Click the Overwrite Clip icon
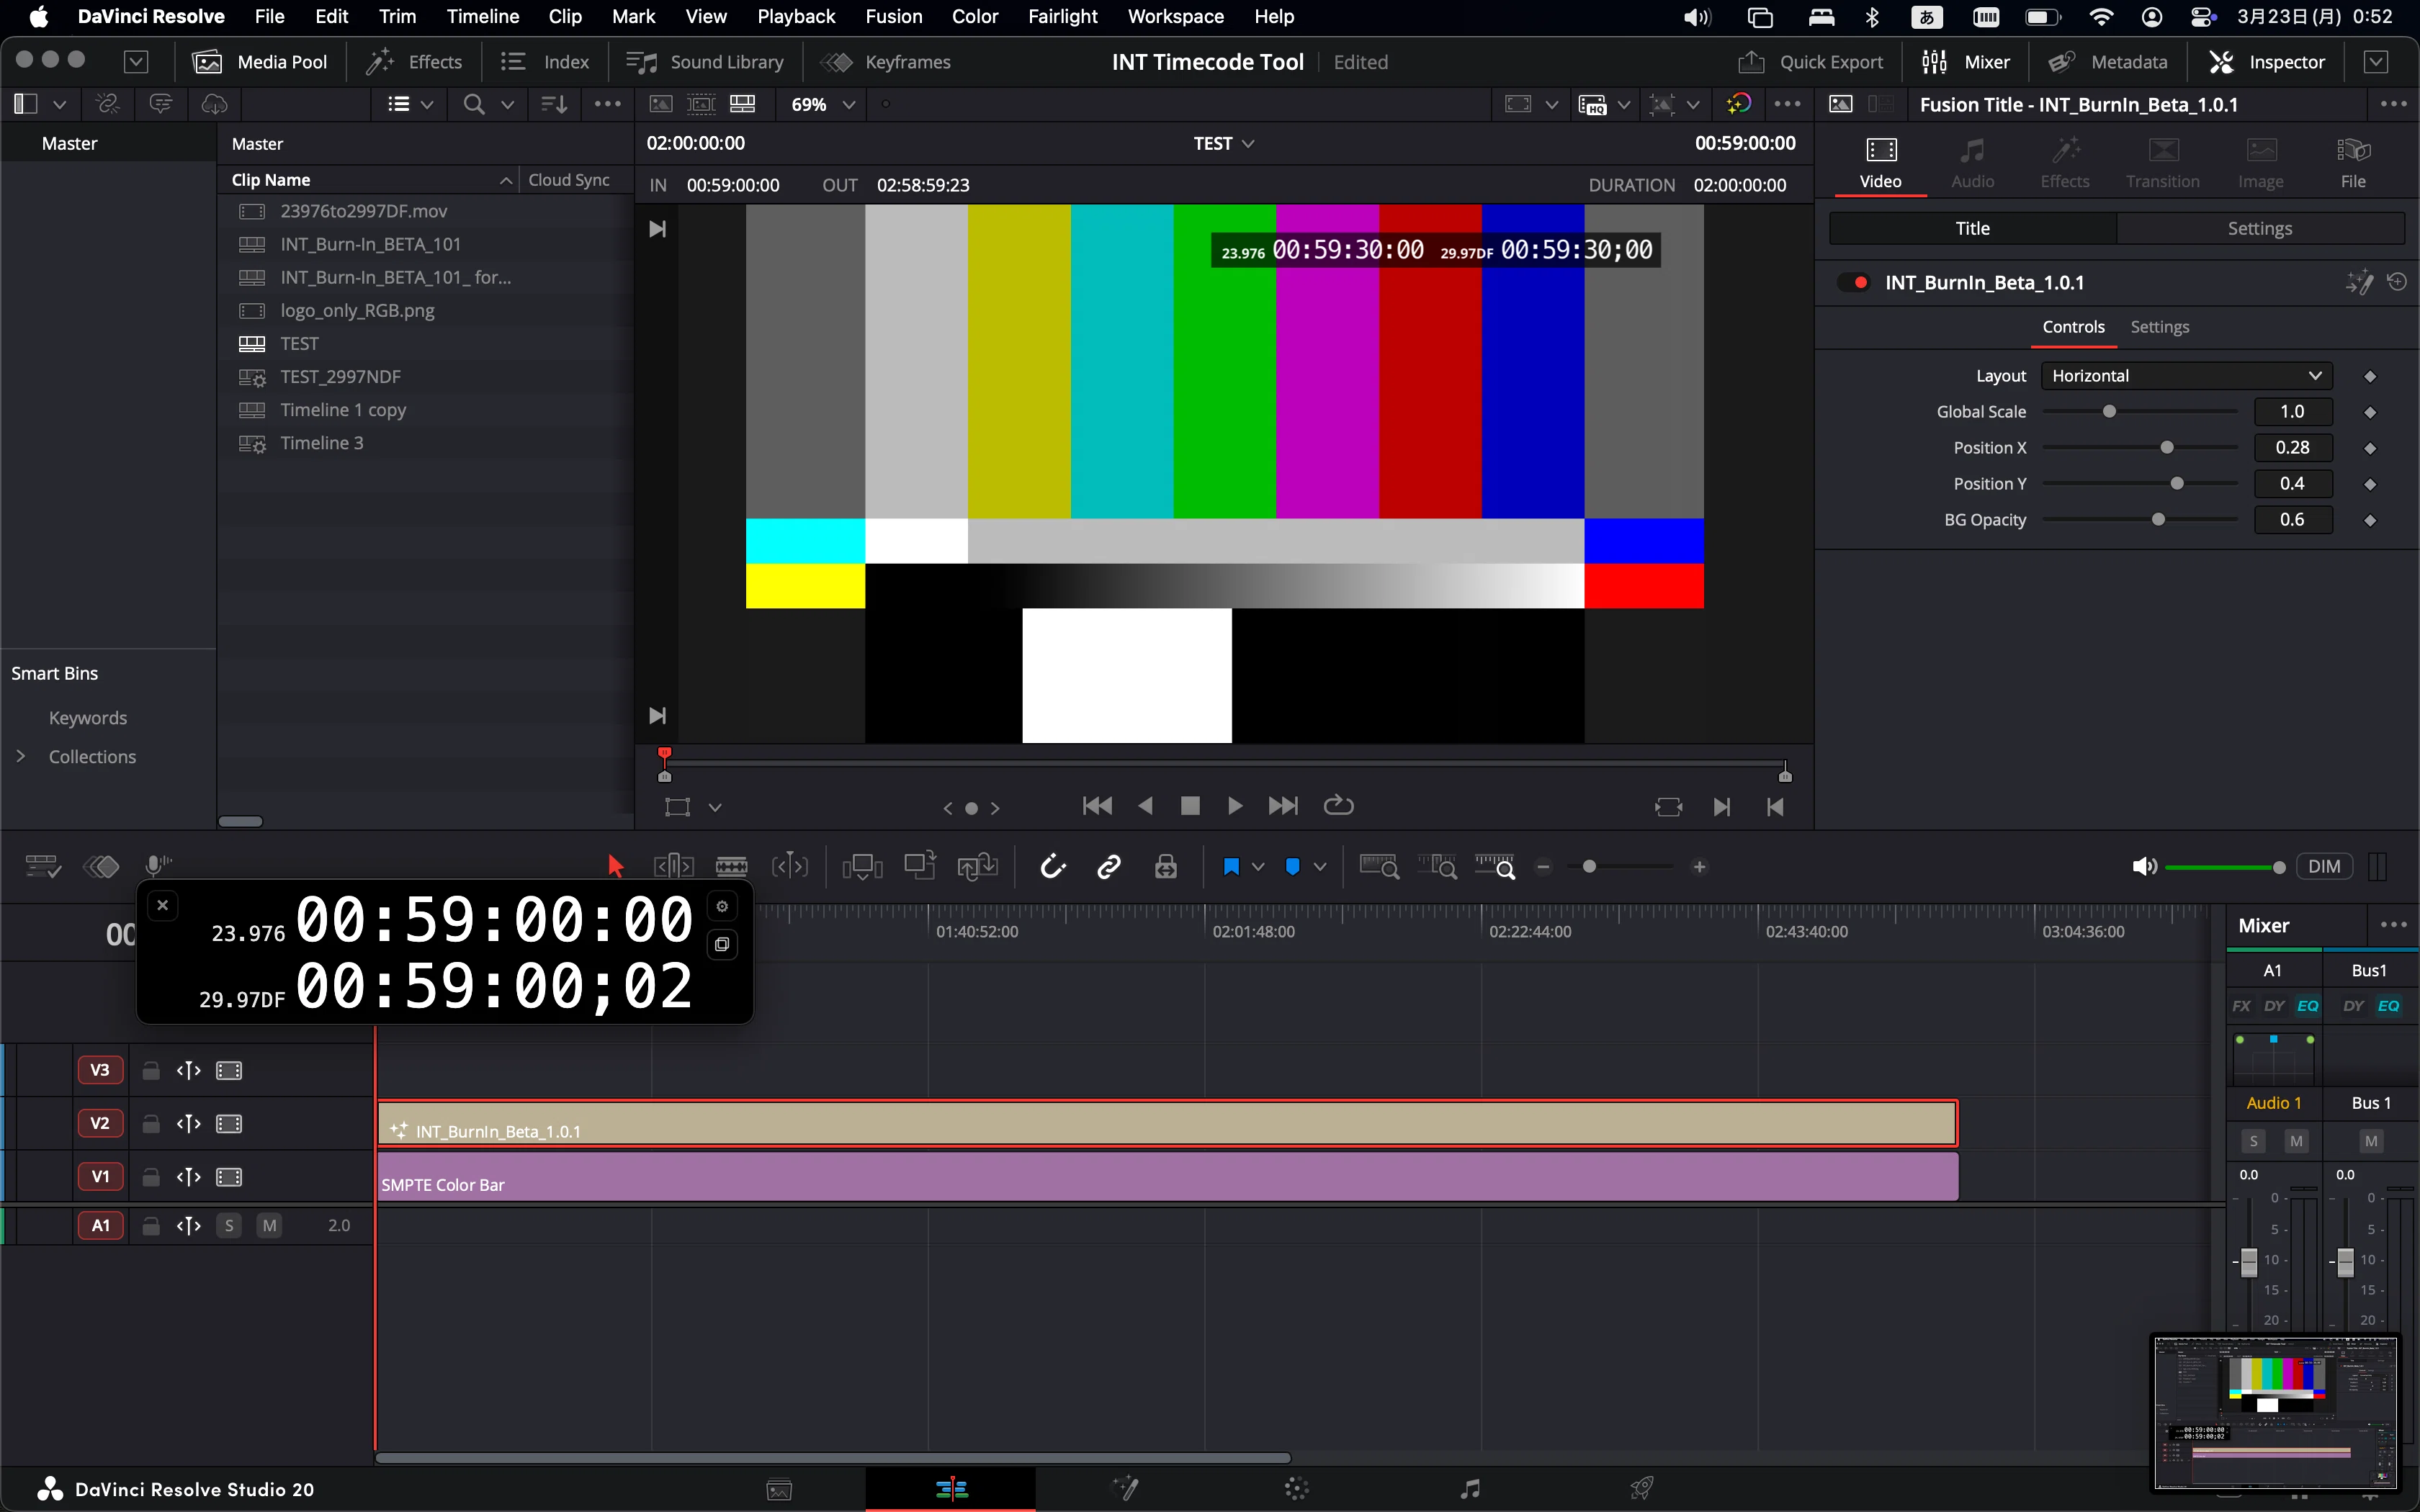2420x1512 pixels. click(x=920, y=866)
